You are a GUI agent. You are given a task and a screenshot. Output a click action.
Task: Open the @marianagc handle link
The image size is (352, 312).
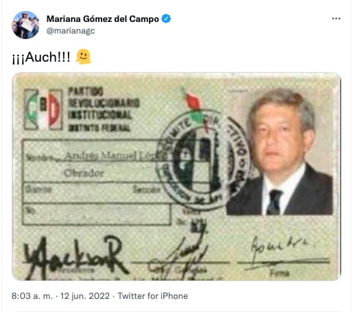click(71, 31)
